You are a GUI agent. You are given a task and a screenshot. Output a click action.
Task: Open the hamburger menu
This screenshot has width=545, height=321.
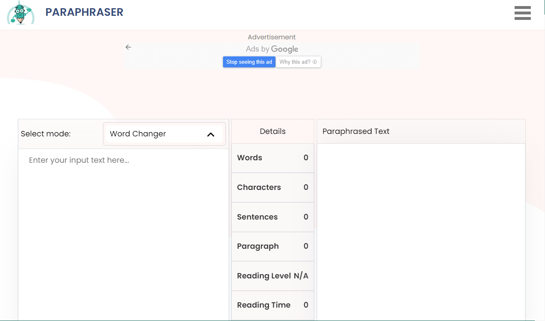pyautogui.click(x=522, y=13)
